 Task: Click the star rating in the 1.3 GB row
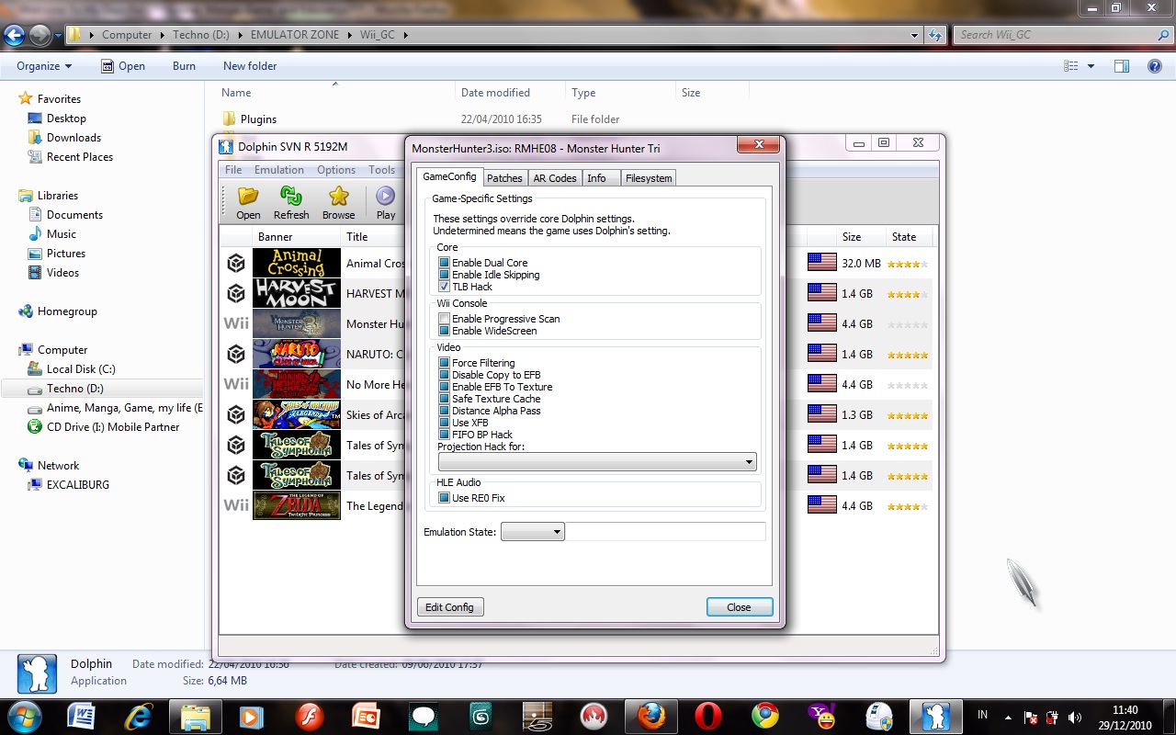click(908, 415)
